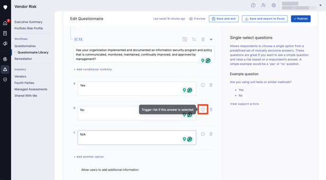Click the reorder arrows icon for question 1.1
Image resolution: width=326 pixels, height=180 pixels.
pos(194,39)
